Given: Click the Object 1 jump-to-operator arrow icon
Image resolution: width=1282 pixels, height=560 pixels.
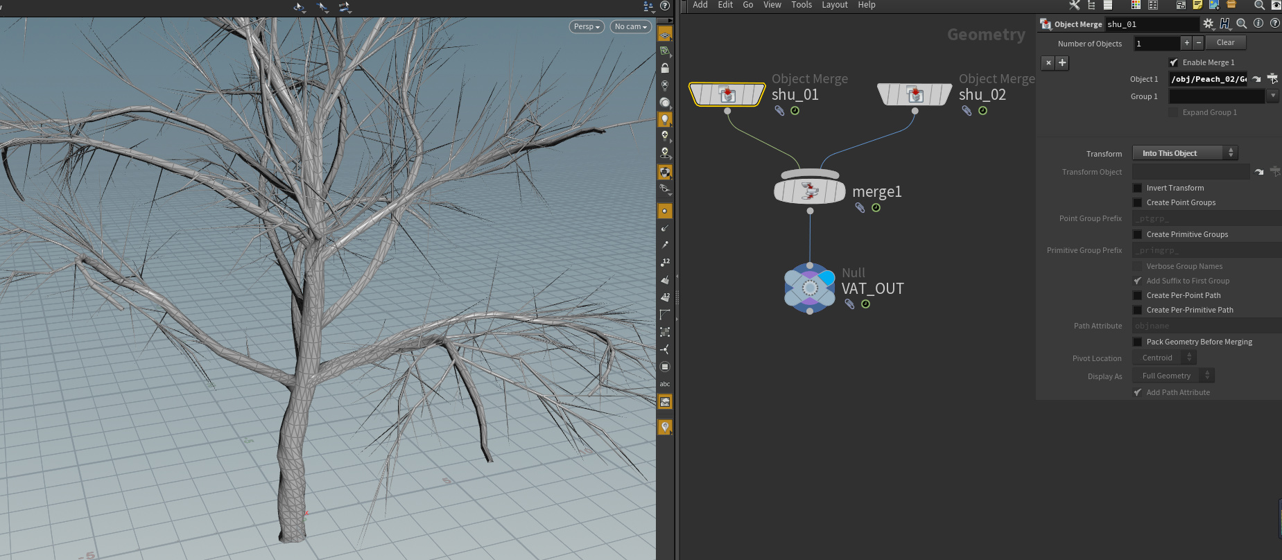Looking at the screenshot, I should (x=1256, y=79).
